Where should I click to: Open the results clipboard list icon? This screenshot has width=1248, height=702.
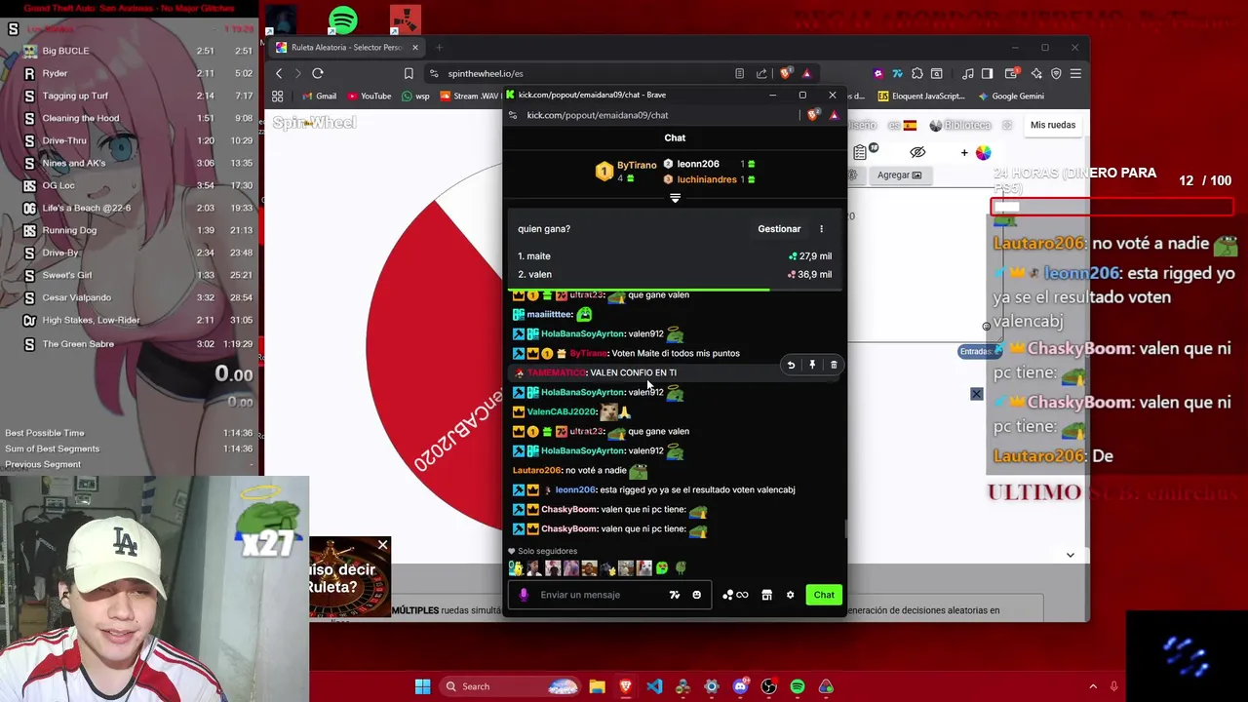coord(860,152)
